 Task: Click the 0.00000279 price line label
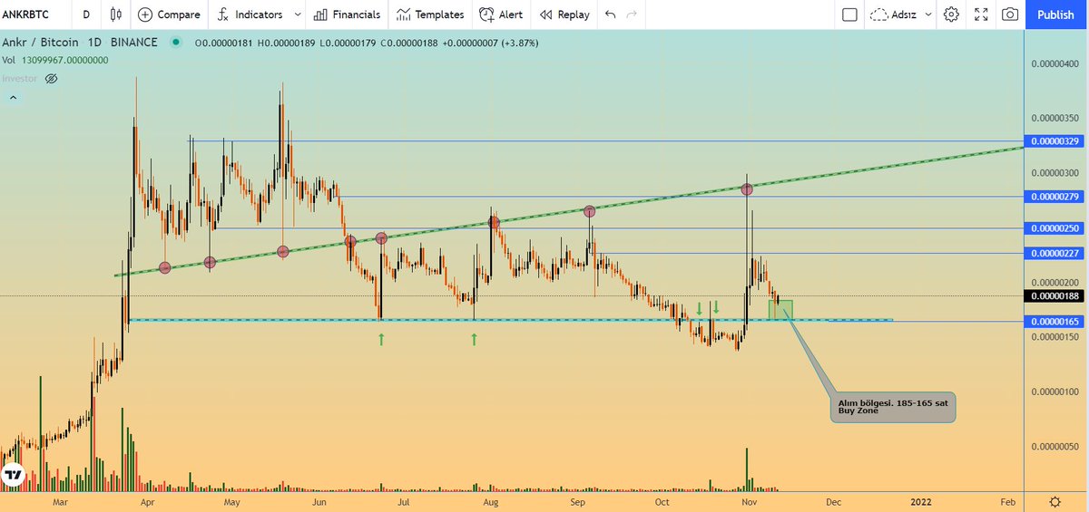coord(1055,197)
